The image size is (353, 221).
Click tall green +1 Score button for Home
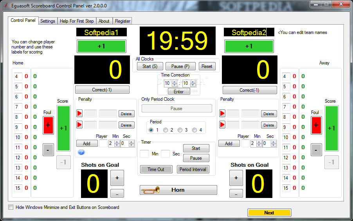[x=63, y=128]
